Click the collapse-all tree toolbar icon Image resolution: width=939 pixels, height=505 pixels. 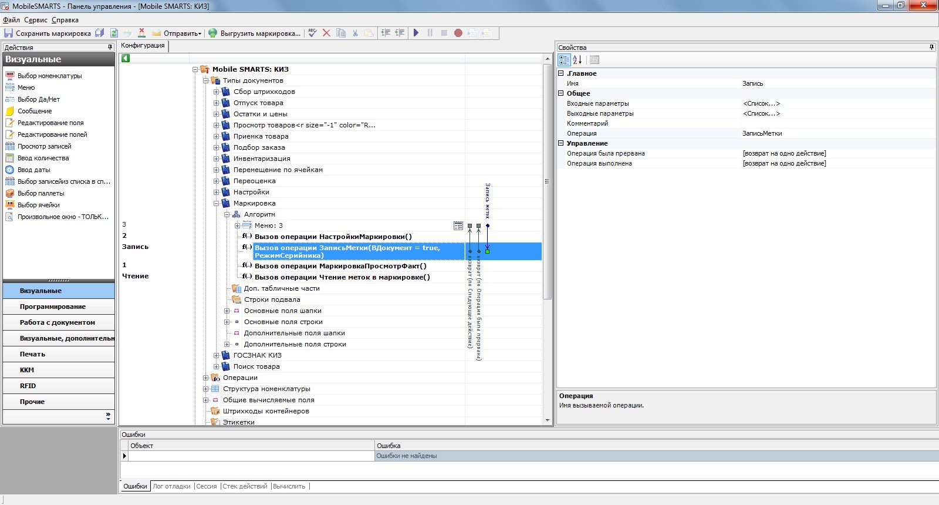pyautogui.click(x=400, y=33)
